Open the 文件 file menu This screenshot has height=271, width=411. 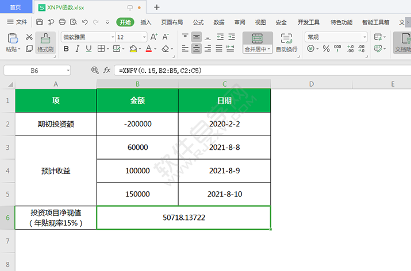(17, 22)
